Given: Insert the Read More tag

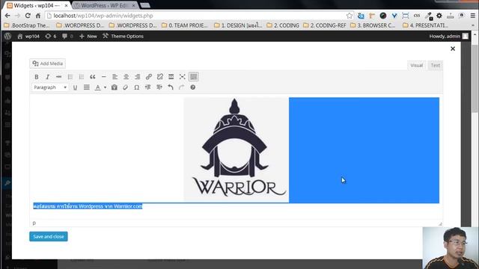Looking at the screenshot, I should pyautogui.click(x=171, y=77).
